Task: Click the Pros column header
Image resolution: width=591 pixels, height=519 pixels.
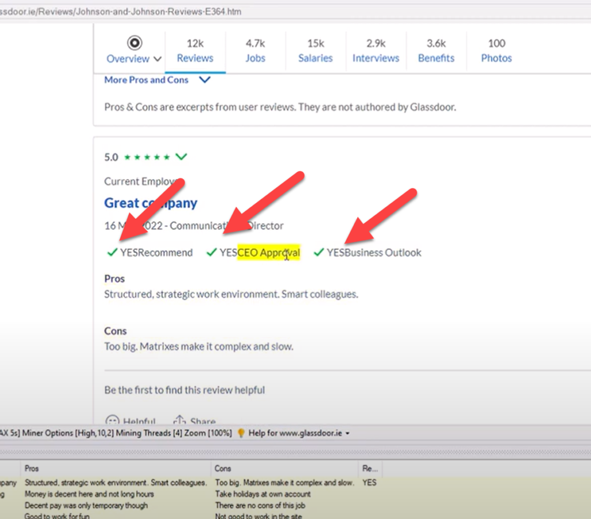Action: (32, 469)
